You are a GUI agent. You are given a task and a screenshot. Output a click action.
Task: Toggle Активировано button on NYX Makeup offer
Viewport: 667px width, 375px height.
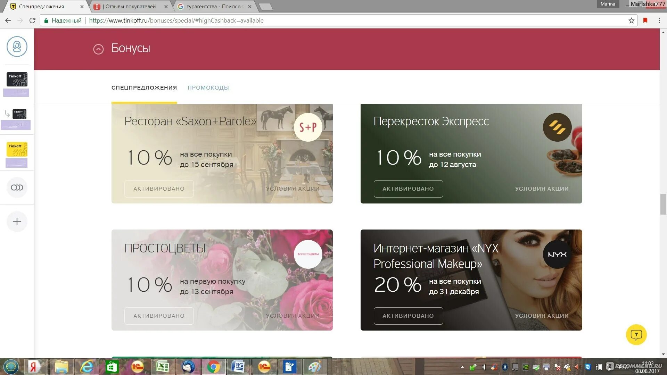click(408, 316)
